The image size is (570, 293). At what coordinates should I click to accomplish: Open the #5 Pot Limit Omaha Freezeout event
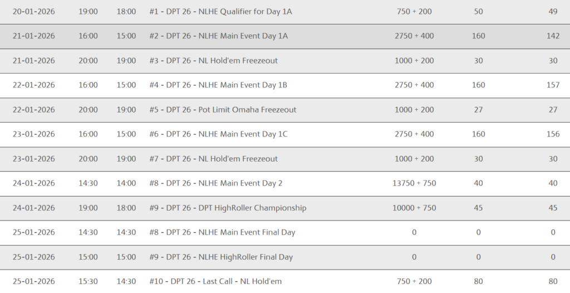pos(223,110)
